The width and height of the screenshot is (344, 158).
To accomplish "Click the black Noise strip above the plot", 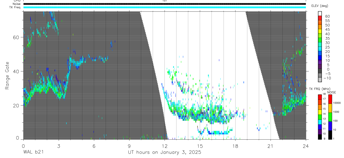I will pos(164,4).
